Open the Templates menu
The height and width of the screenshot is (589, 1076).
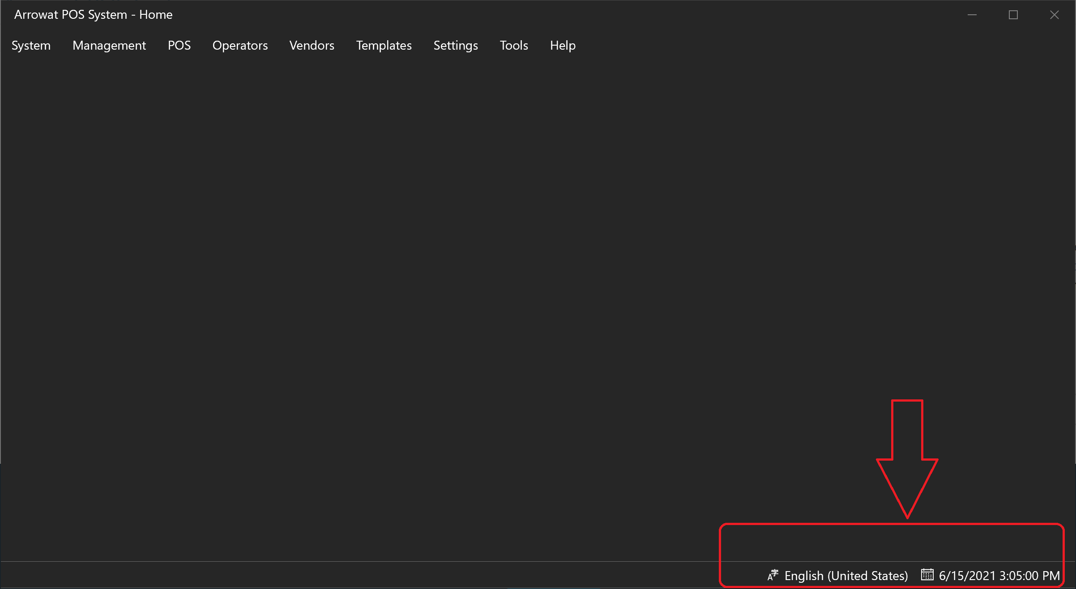point(384,46)
